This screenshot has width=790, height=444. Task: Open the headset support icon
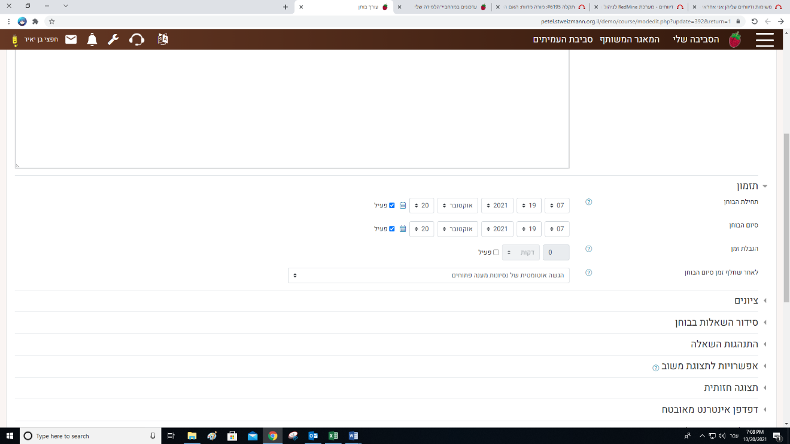[137, 40]
